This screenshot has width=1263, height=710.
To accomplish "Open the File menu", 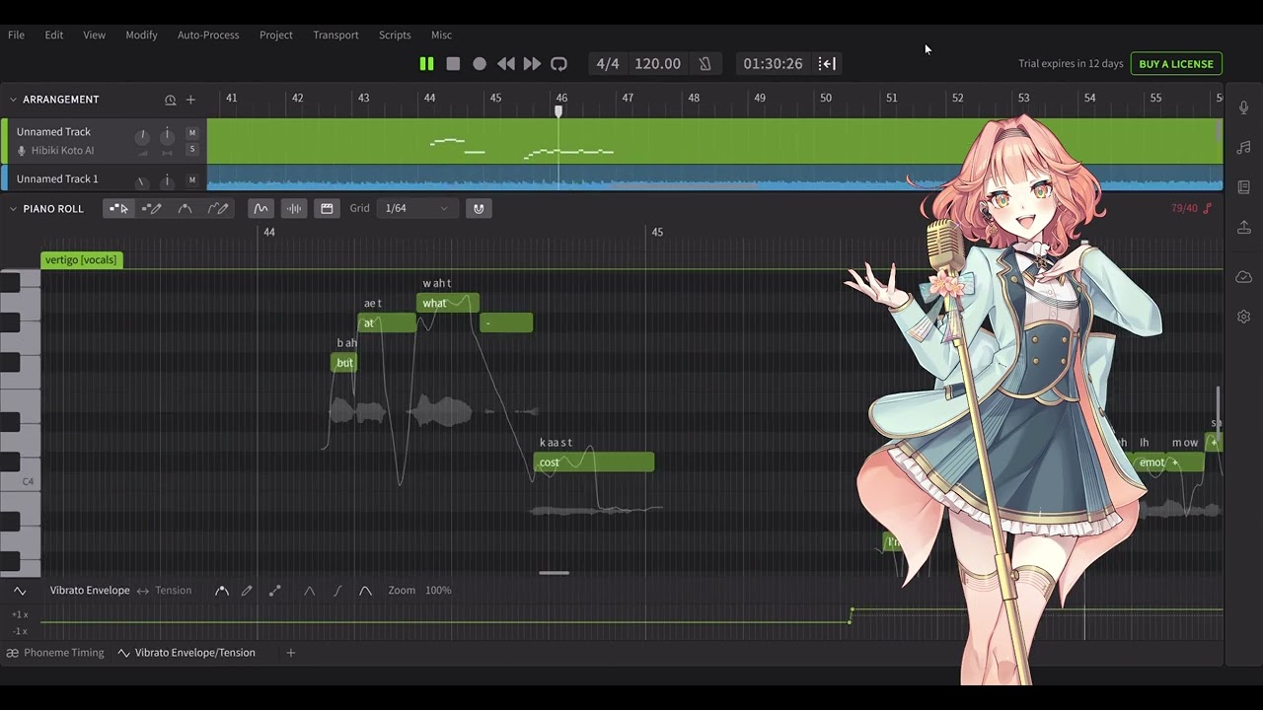I will (x=16, y=35).
